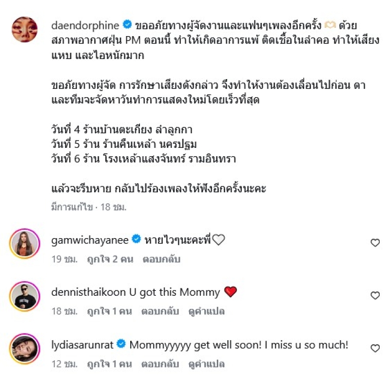Reply (ตอบกลับ) to lydiasarunrat's comment
The image size is (390, 386).
coord(160,364)
